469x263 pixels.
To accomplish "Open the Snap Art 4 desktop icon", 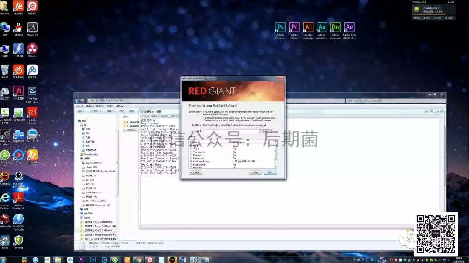I will coord(32,136).
